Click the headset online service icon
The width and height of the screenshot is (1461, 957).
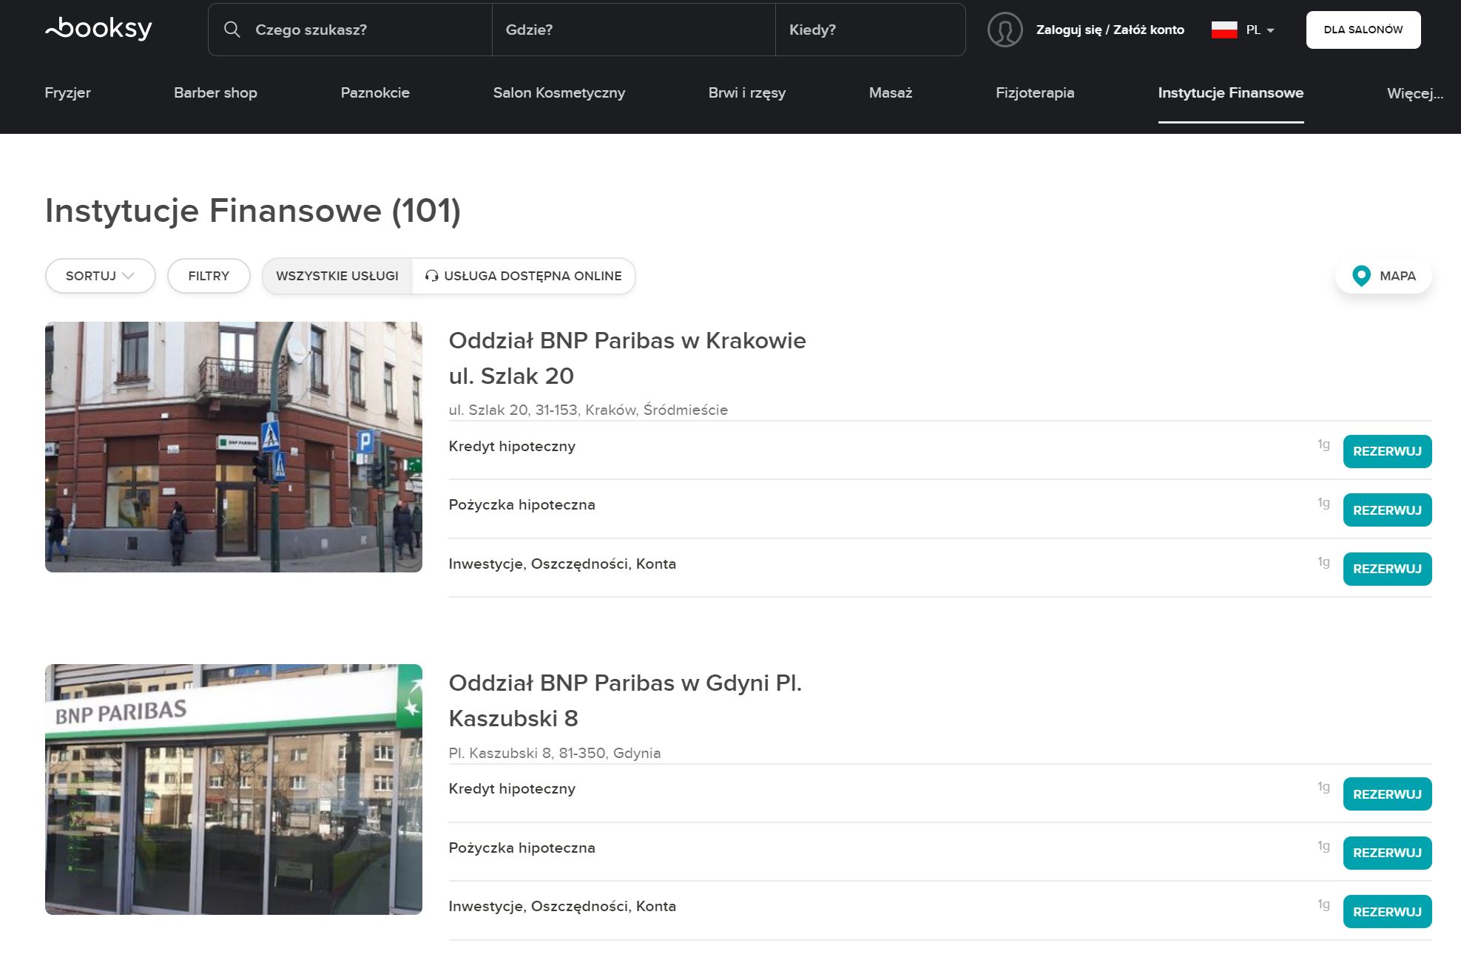point(431,276)
